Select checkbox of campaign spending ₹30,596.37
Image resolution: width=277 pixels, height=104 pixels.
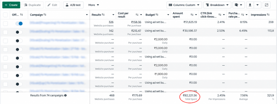coord(5,32)
